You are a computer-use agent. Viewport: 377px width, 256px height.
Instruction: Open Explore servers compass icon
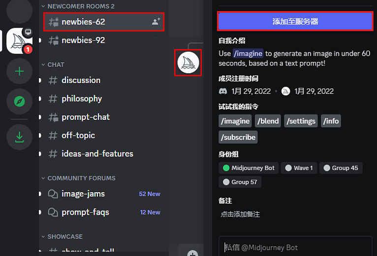(19, 101)
